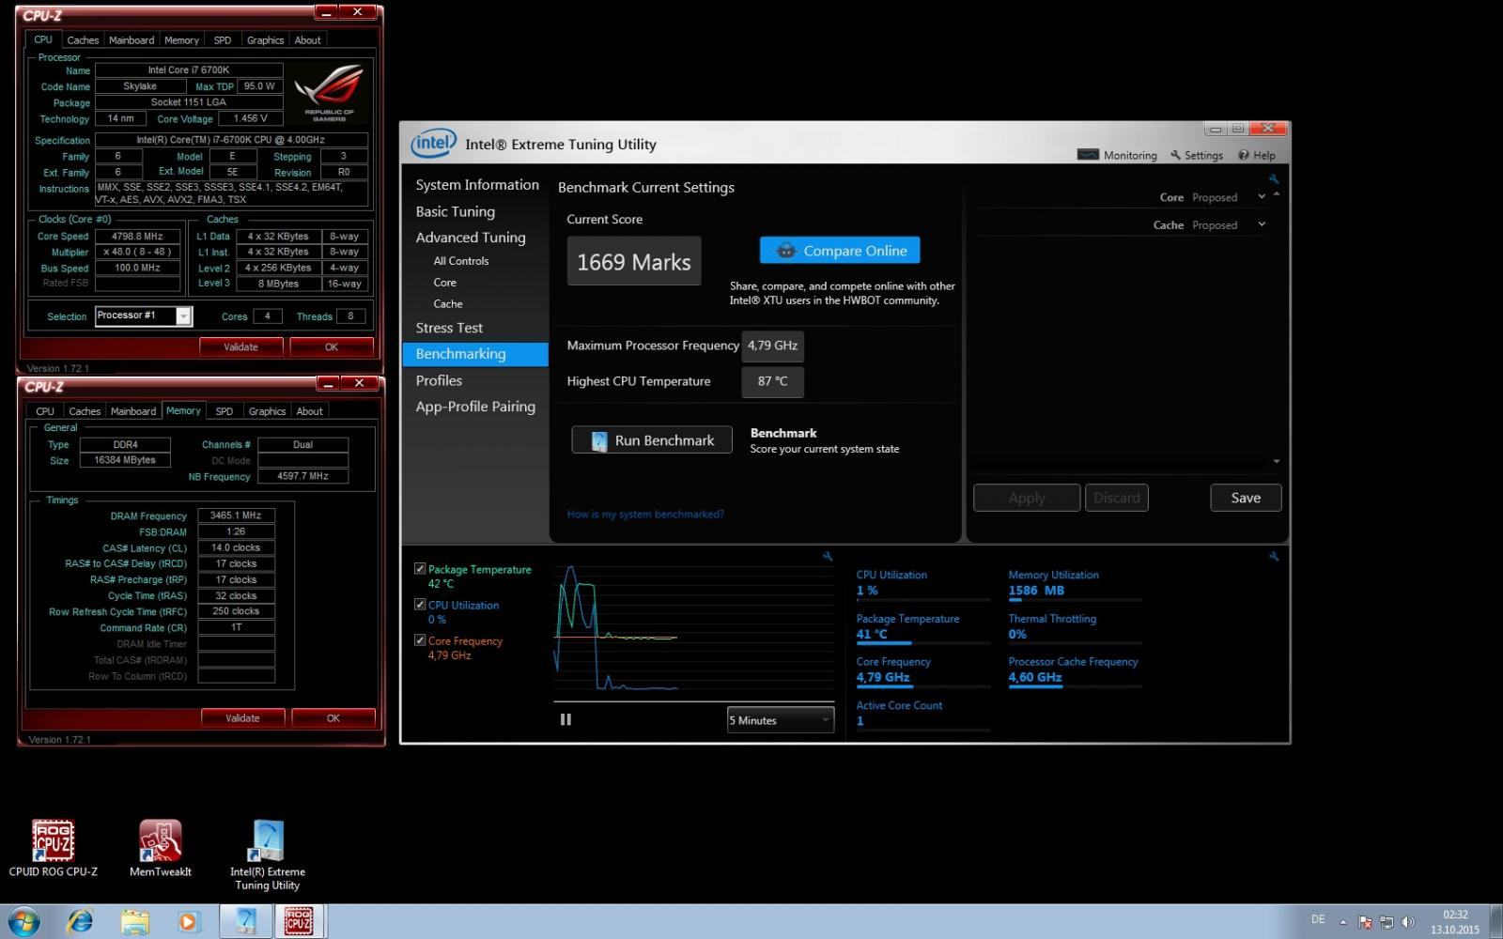Open network tray icon
1503x939 pixels.
pos(1386,922)
